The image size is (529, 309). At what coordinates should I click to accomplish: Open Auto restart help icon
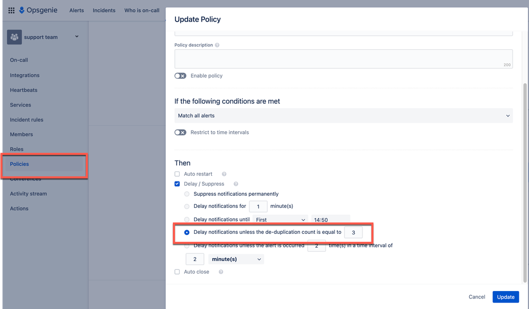coord(224,174)
